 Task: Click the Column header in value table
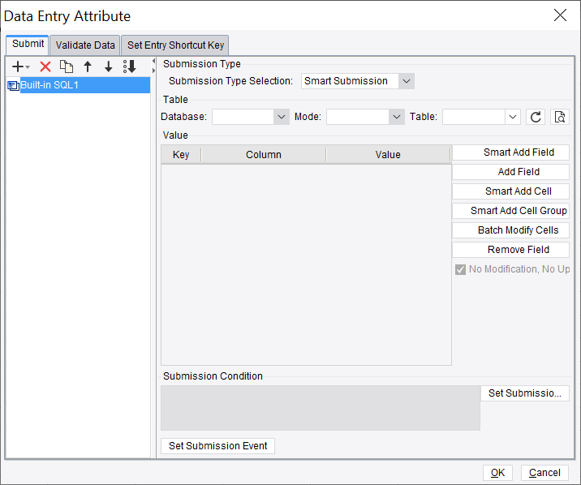coord(264,155)
